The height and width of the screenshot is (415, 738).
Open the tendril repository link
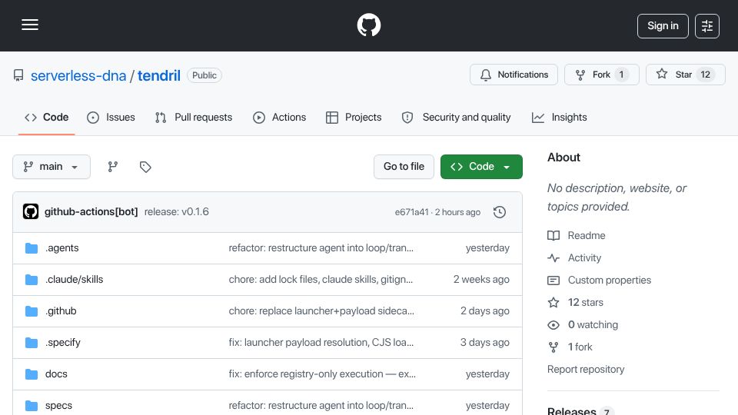159,75
